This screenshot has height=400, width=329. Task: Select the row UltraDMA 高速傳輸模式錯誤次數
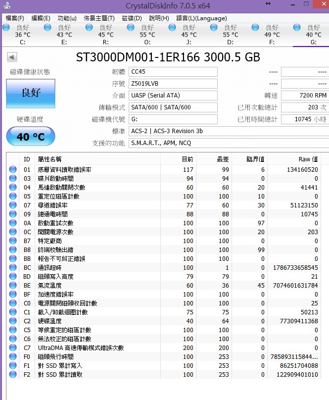point(164,348)
